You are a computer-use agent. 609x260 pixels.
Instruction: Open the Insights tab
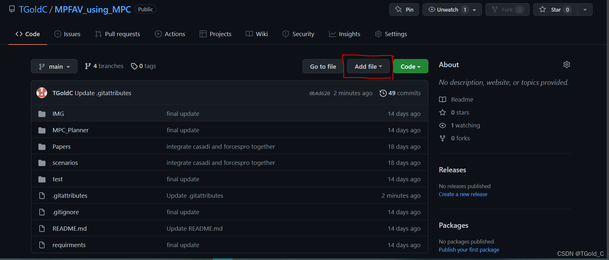[344, 34]
